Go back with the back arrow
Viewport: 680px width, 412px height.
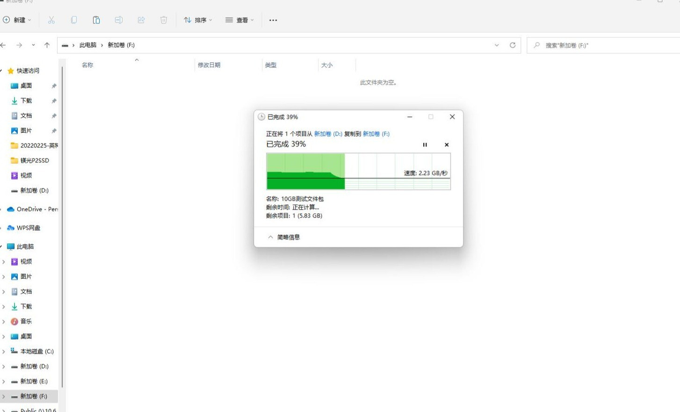[x=3, y=45]
